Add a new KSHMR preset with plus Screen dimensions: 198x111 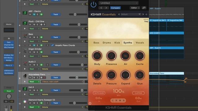[146, 14]
